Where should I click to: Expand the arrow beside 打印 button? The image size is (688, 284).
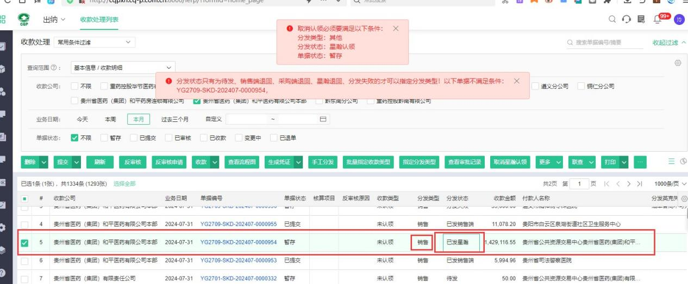click(624, 162)
